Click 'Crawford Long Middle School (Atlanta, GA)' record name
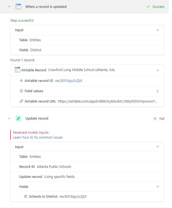This screenshot has width=172, height=208. point(81,70)
